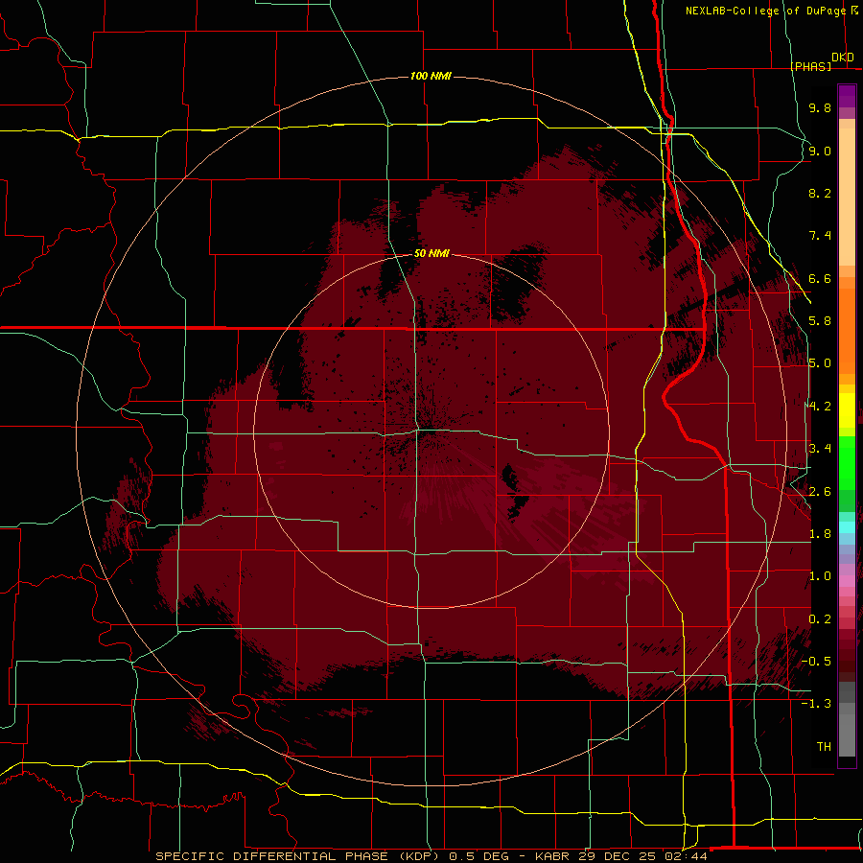This screenshot has width=863, height=863.
Task: Pick the yellow segment of the color bar
Action: pos(847,410)
